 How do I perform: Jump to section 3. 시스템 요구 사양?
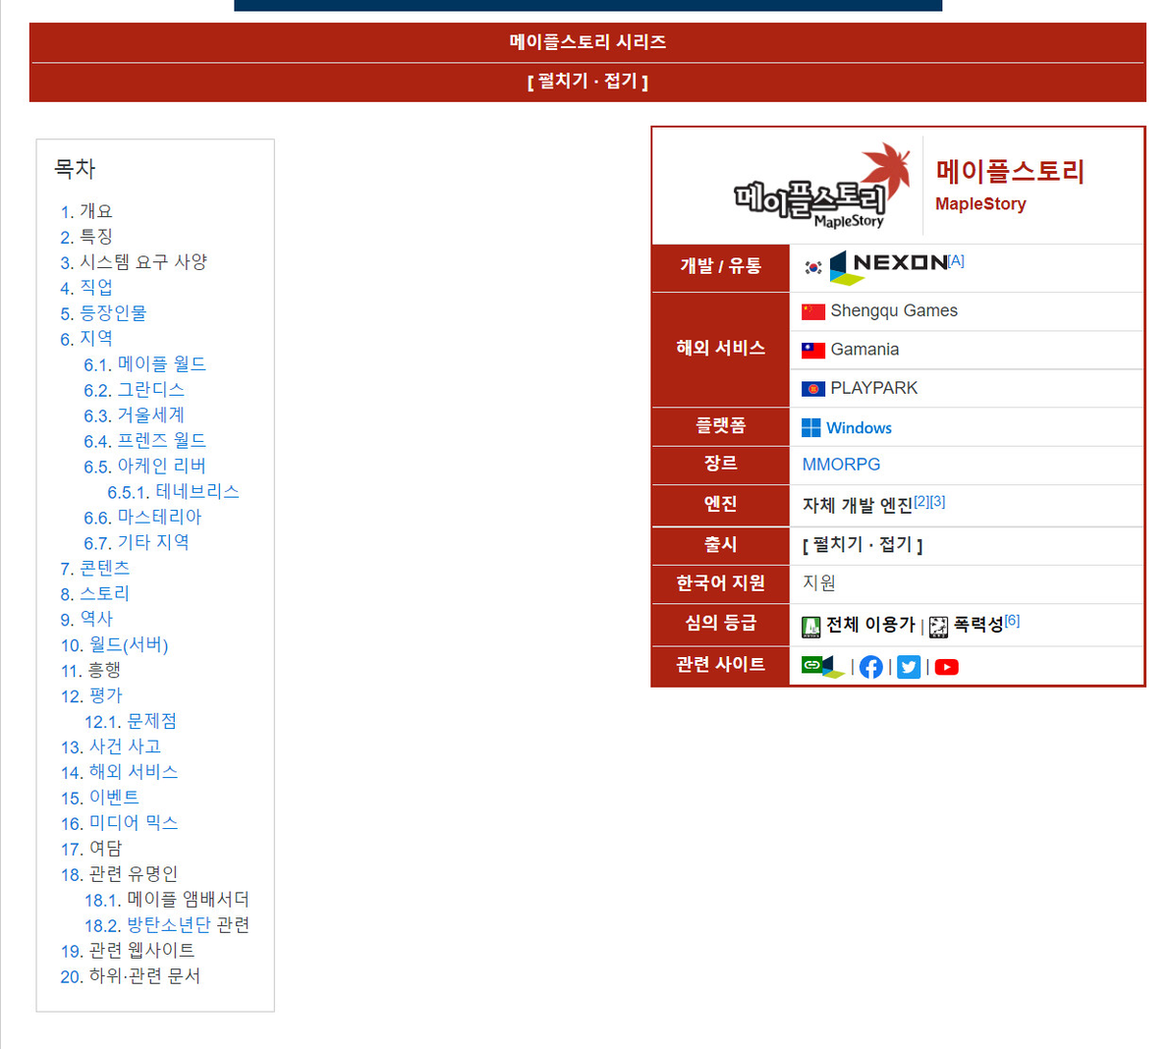click(133, 262)
